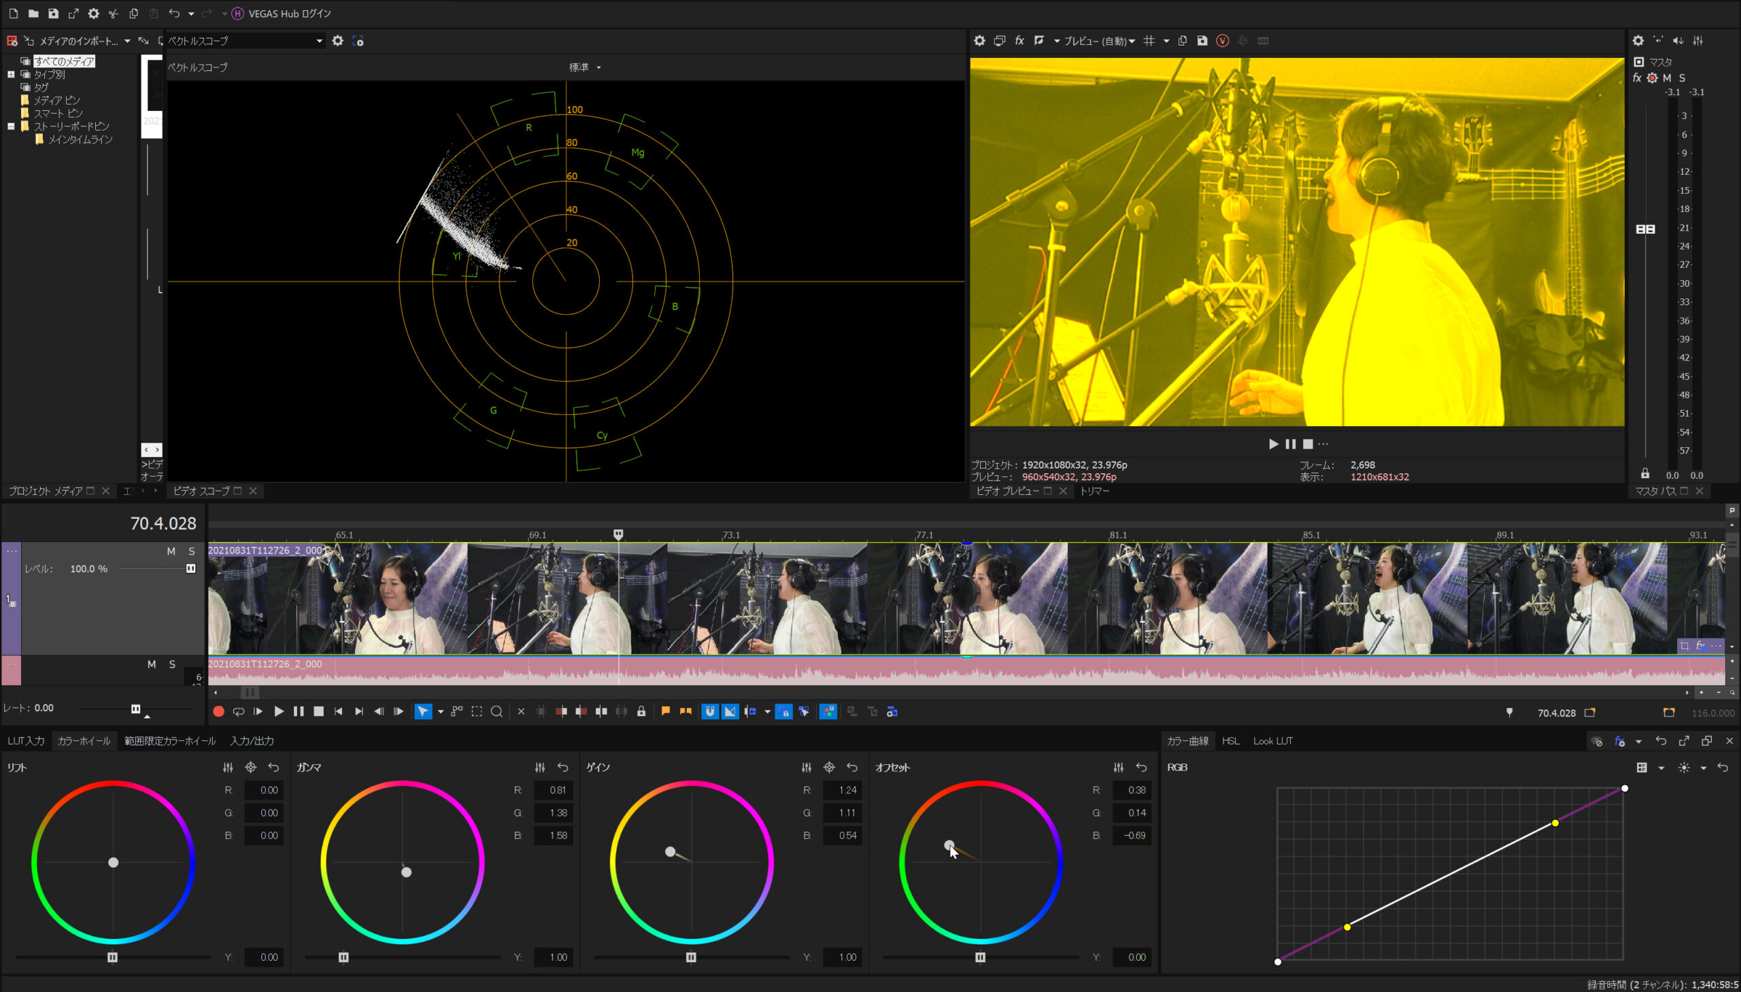Switch to プロジェクト メディア tab
Image resolution: width=1741 pixels, height=992 pixels.
tap(45, 490)
